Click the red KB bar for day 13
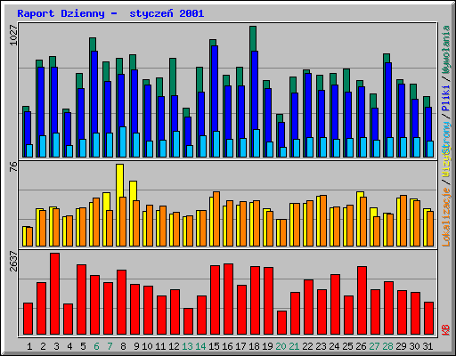The image size is (456, 356). pyautogui.click(x=188, y=321)
